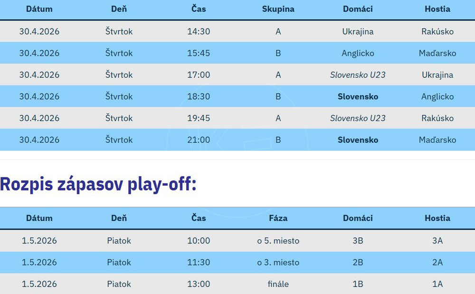
Task: Click the '3A' guest cell
Action: pyautogui.click(x=437, y=241)
